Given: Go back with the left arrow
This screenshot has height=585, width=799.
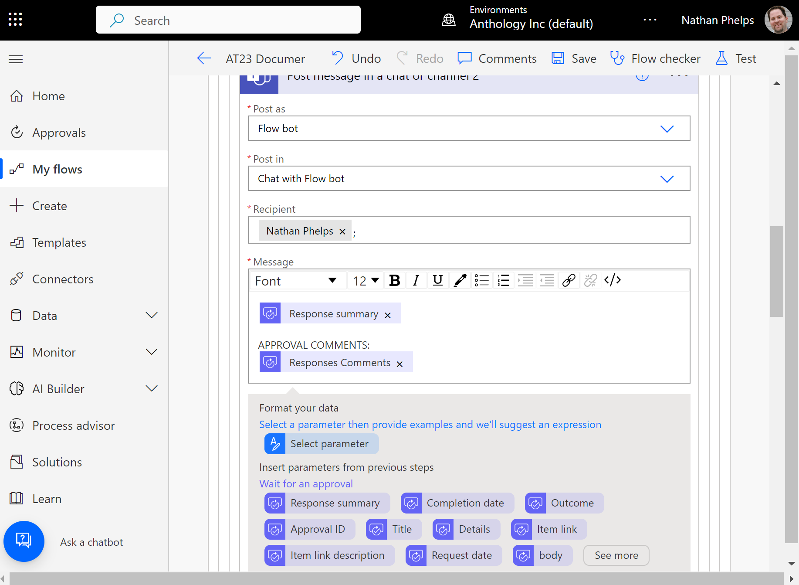Looking at the screenshot, I should (x=204, y=58).
